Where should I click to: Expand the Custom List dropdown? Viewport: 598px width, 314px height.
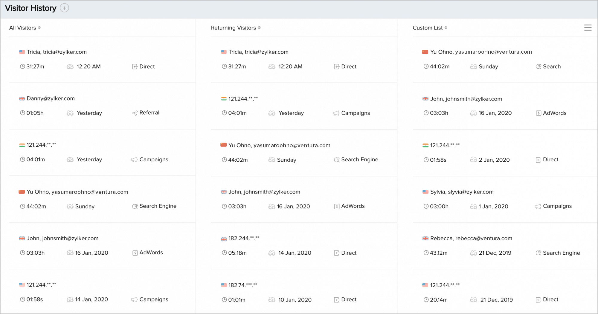[430, 28]
